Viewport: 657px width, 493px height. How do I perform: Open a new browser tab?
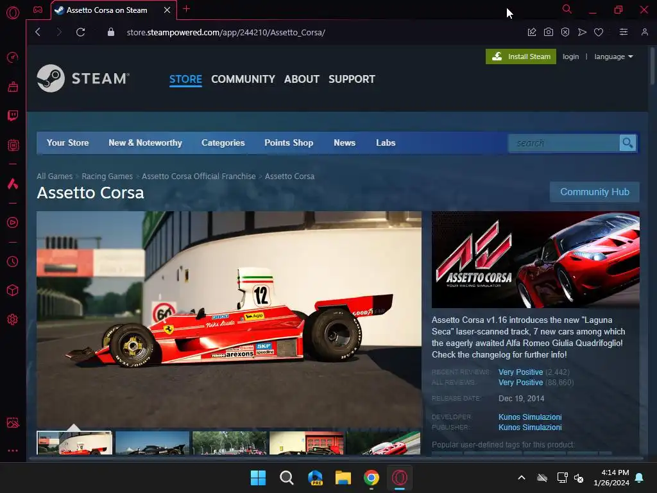(187, 9)
